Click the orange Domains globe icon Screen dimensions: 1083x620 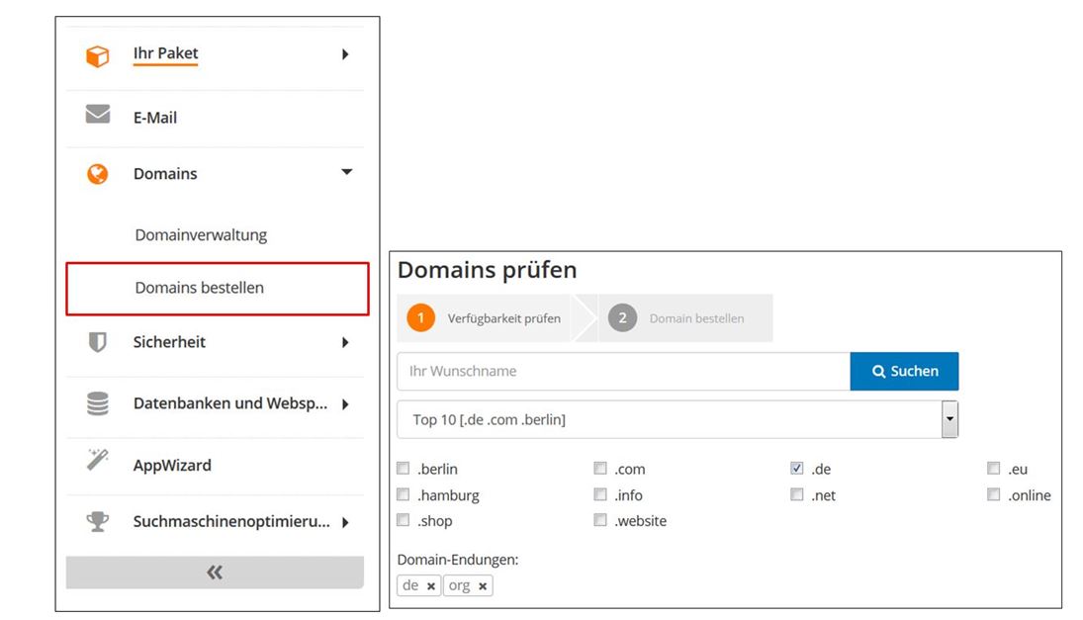pos(97,174)
